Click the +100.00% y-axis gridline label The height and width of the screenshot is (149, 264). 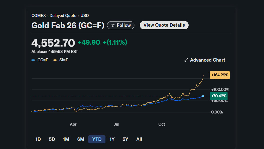click(x=220, y=89)
